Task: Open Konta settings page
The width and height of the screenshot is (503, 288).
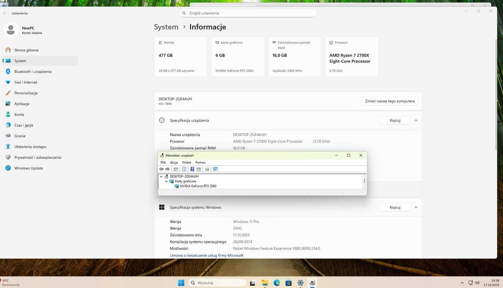Action: point(40,115)
